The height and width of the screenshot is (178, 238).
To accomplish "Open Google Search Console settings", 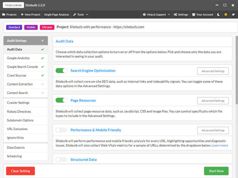I will [x=26, y=67].
